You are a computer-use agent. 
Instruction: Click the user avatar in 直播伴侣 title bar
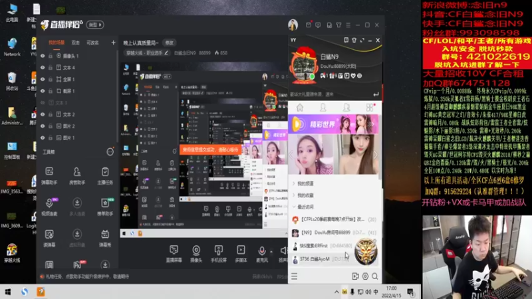293,25
